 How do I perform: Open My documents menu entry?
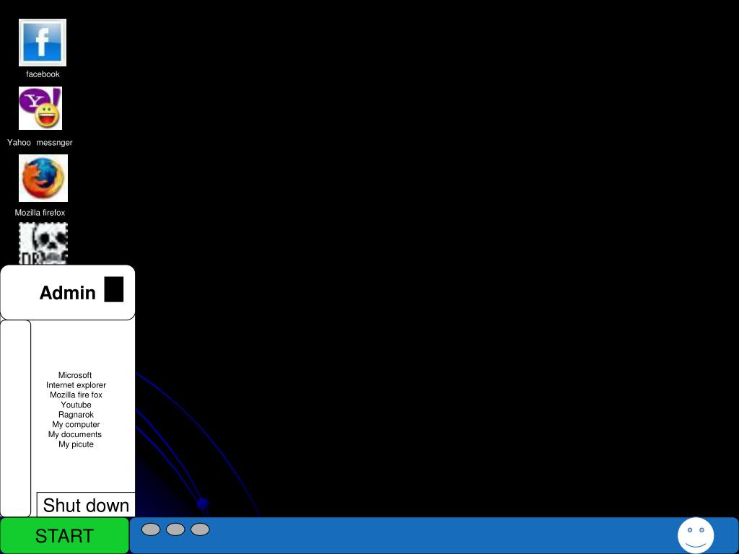75,434
